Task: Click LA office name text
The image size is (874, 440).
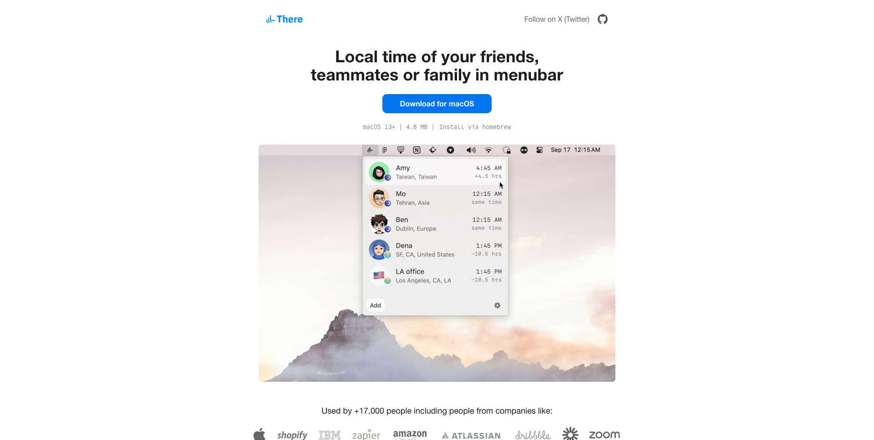Action: (x=410, y=271)
